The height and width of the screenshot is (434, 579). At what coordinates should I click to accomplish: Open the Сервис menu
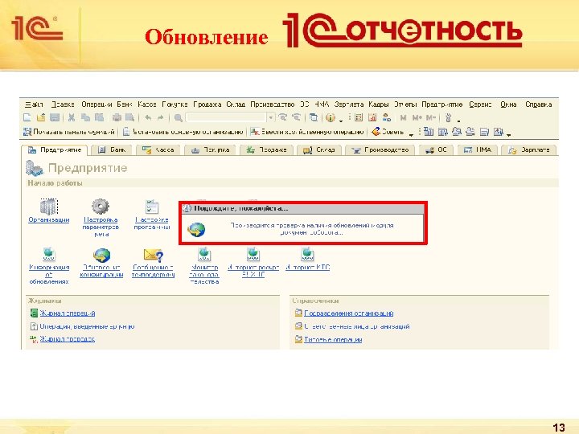coord(480,104)
